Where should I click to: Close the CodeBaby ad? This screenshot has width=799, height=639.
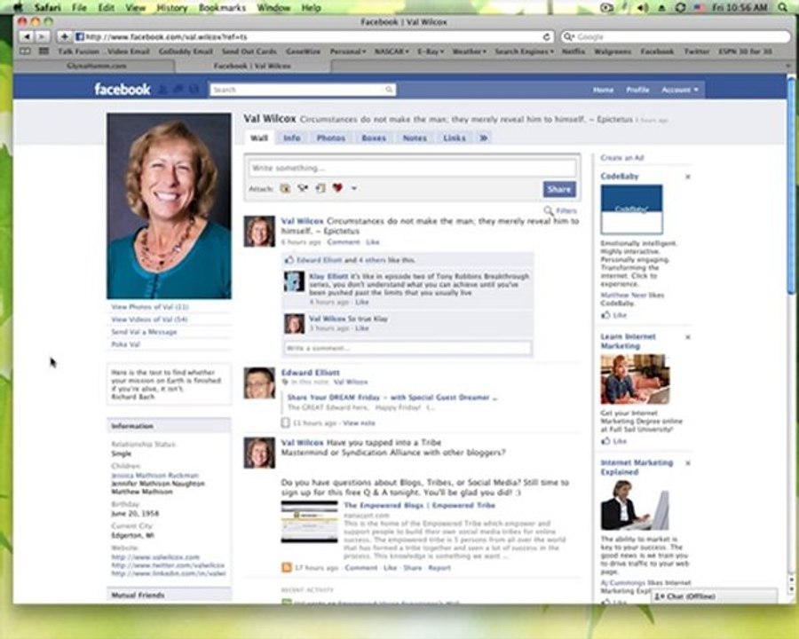point(687,177)
